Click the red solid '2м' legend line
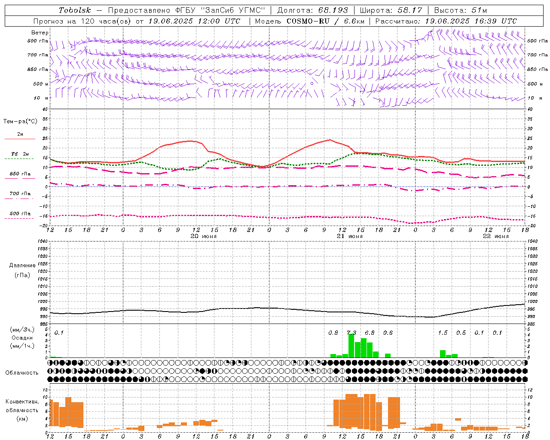The width and height of the screenshot is (550, 440). [x=20, y=139]
